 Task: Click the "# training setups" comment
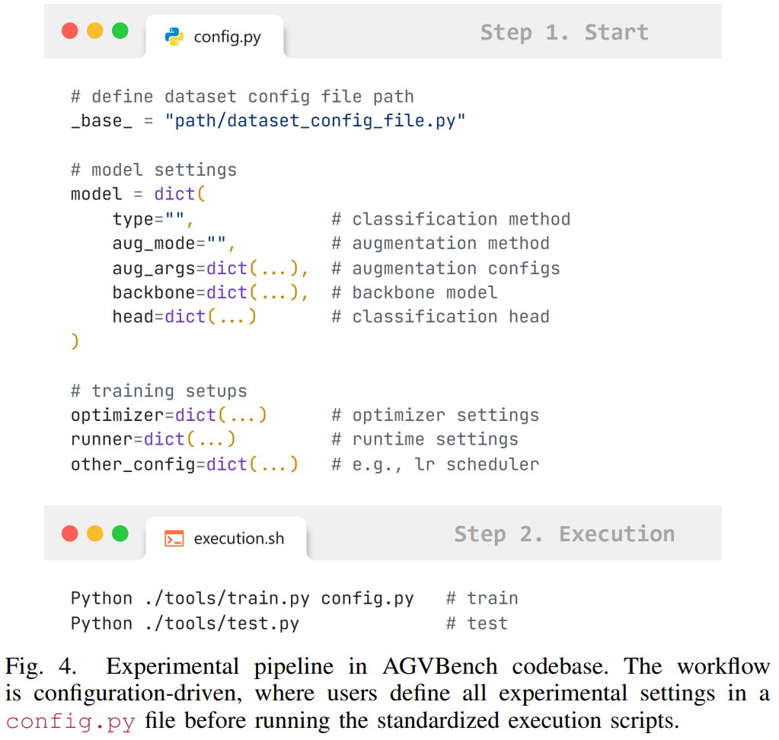(x=159, y=391)
